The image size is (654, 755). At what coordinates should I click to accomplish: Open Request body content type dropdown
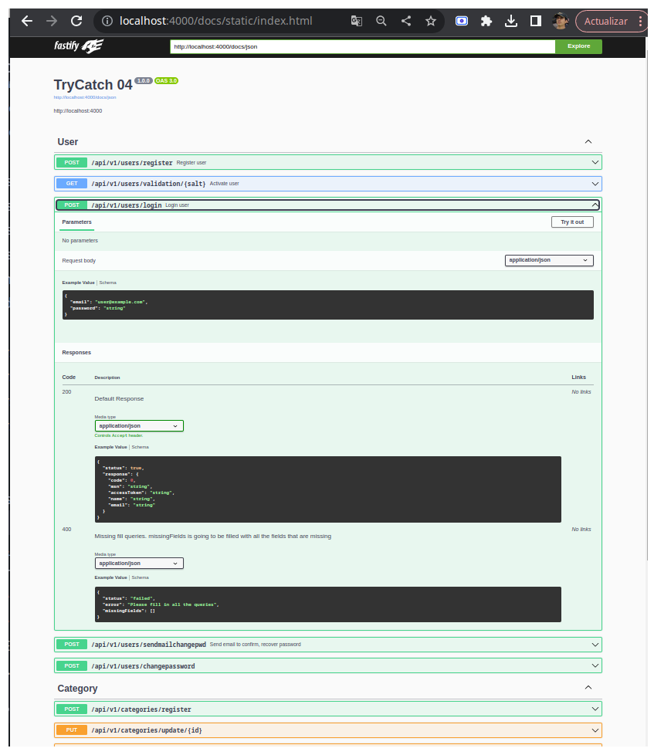click(549, 260)
